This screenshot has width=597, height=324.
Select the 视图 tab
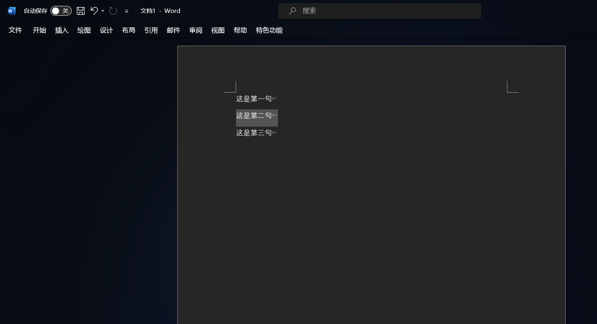(x=218, y=30)
